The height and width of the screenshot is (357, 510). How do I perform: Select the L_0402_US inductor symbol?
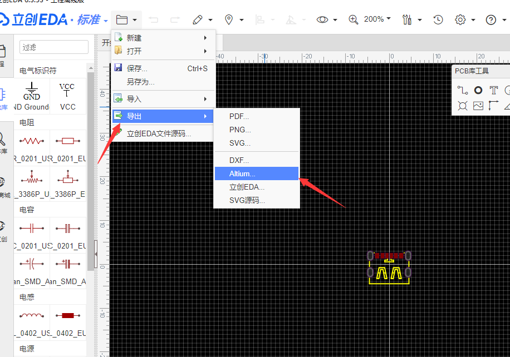point(32,323)
